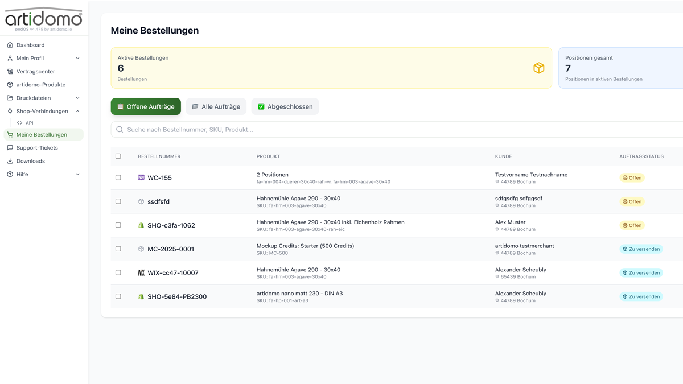
Task: Expand the Mein Profil submenu
Action: [77, 58]
